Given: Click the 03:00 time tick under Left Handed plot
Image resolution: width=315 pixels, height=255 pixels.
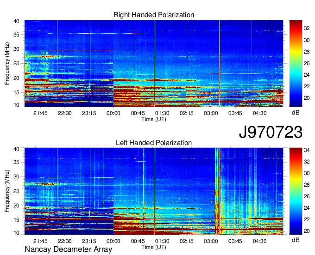Looking at the screenshot, I should point(211,241).
